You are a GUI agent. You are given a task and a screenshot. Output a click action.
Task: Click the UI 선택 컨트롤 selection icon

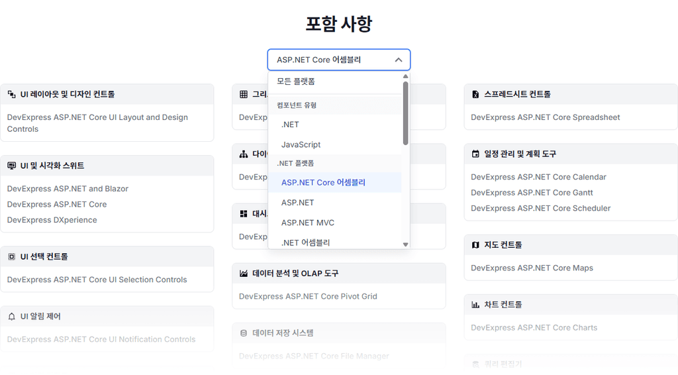[x=12, y=256]
